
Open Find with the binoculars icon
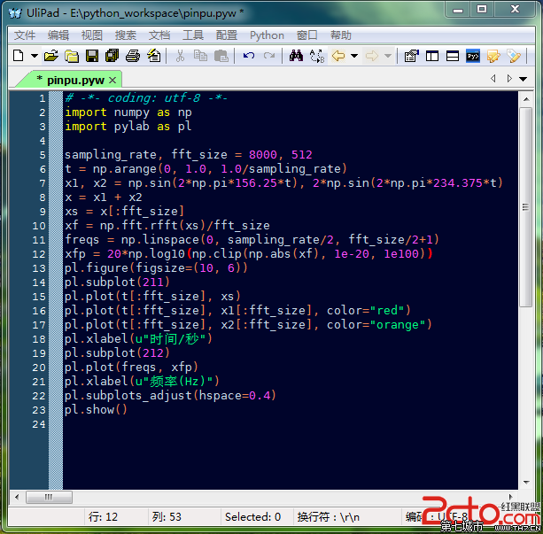pyautogui.click(x=296, y=56)
